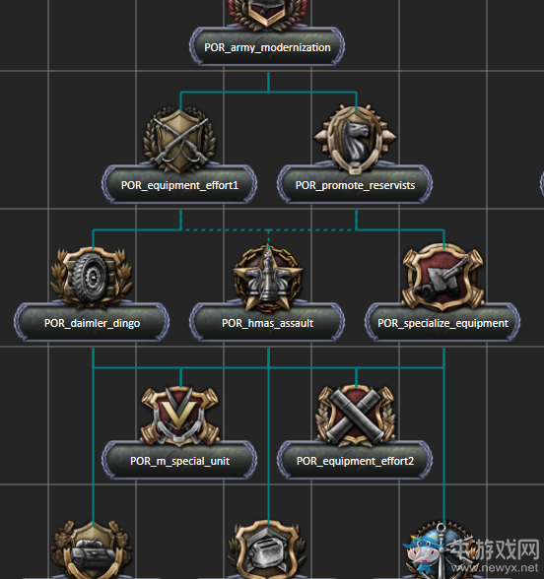Open the POR_army_modernization focus
Screen dimensions: 544x579
pos(267,47)
